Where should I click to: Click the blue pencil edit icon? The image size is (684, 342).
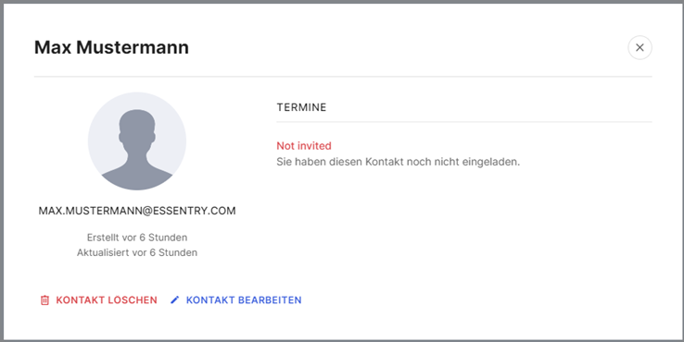[174, 299]
